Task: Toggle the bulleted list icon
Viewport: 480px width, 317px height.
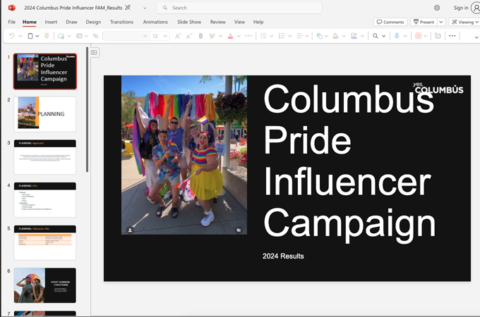Action: 263,36
